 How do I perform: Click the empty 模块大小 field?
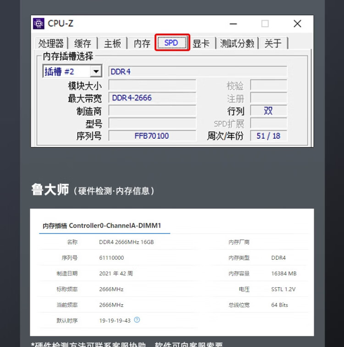(152, 85)
